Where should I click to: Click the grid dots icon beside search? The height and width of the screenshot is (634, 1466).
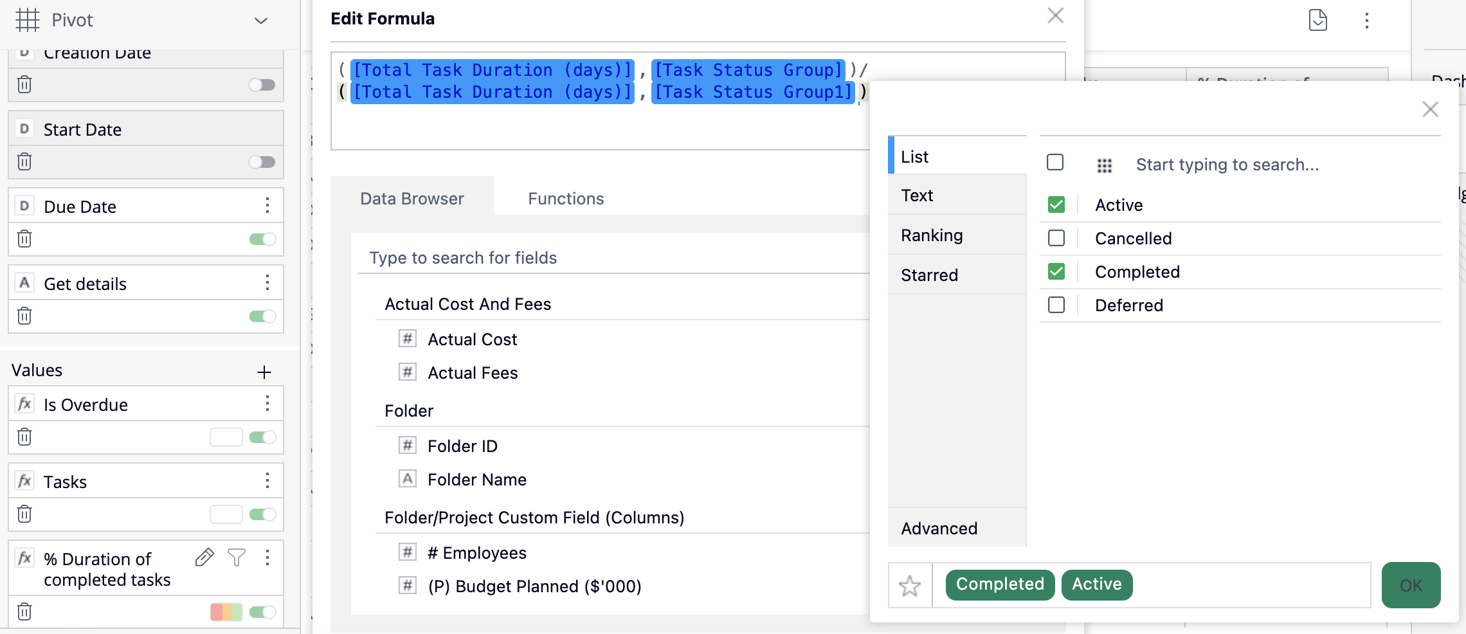(x=1104, y=165)
